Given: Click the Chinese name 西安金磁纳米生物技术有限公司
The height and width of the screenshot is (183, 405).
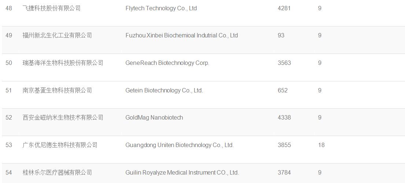Looking at the screenshot, I should 63,118.
